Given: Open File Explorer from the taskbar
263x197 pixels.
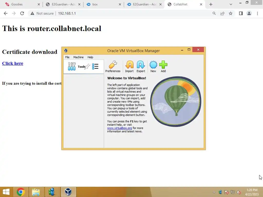Looking at the screenshot, I should coord(36,192).
